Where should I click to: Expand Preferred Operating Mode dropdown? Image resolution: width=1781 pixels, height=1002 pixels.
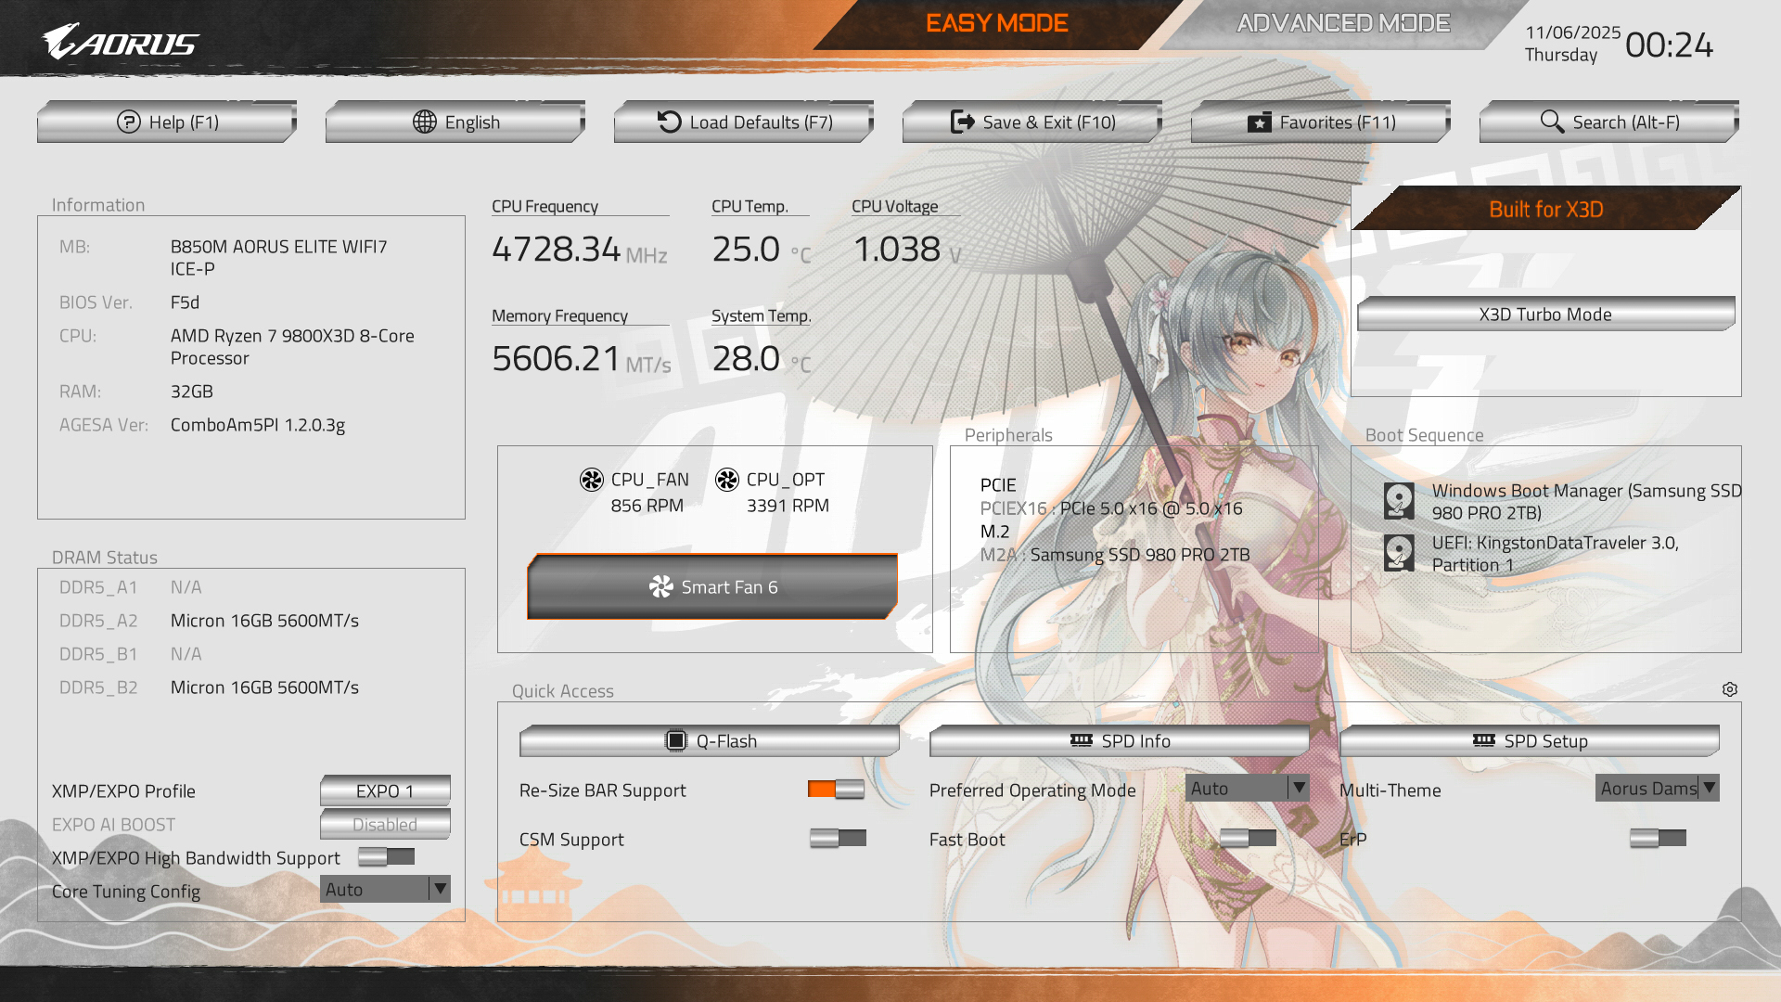(x=1247, y=789)
